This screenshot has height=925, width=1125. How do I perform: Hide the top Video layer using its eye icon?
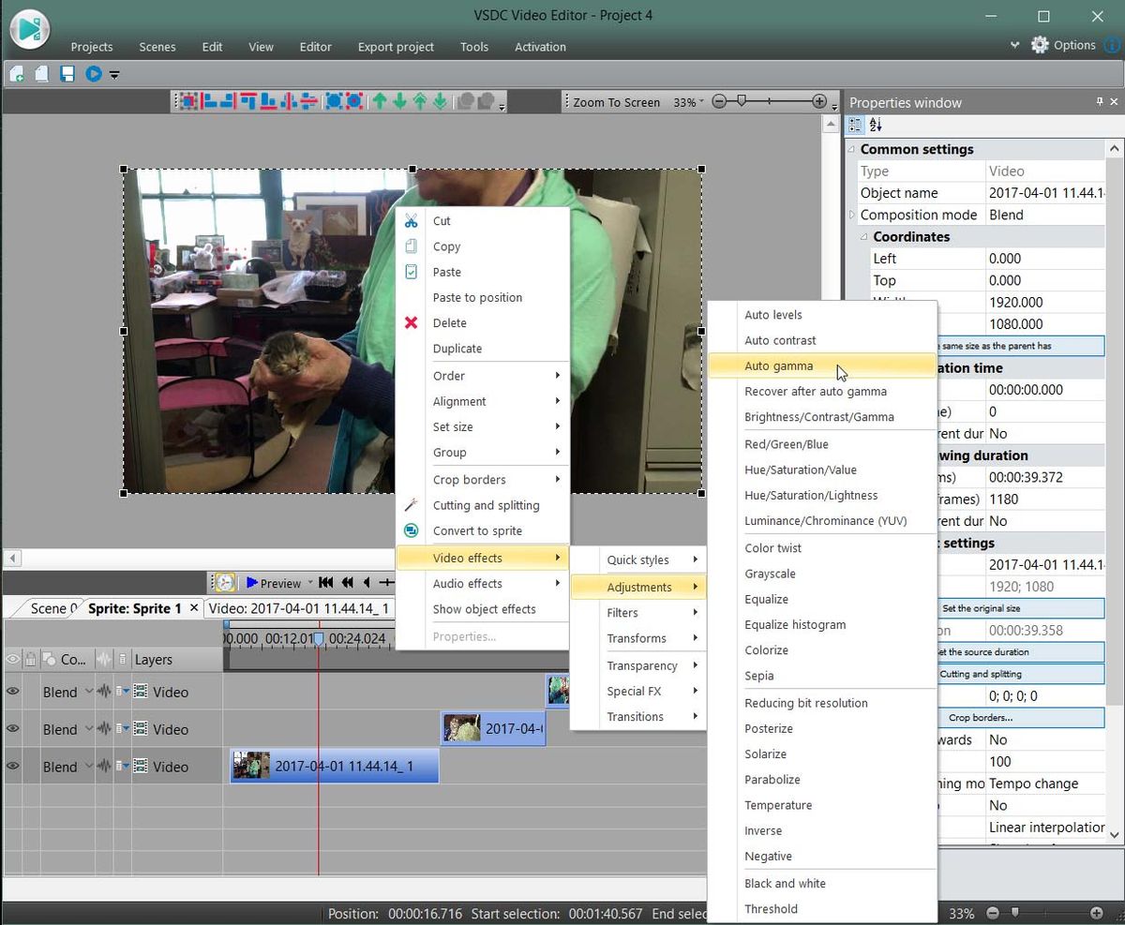[12, 692]
